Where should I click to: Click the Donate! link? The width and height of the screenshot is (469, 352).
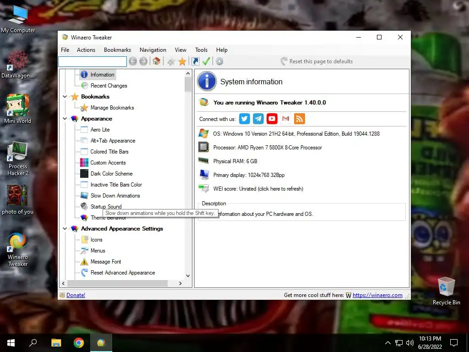[x=76, y=295]
